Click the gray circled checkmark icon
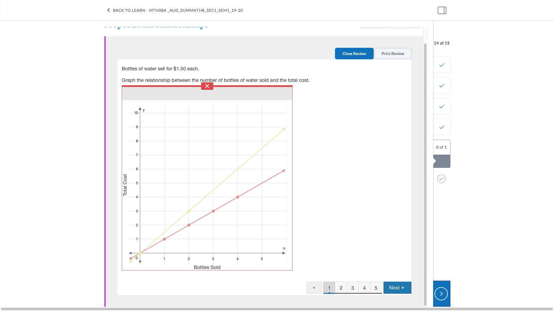Screen dimensions: 554x311 (x=441, y=179)
